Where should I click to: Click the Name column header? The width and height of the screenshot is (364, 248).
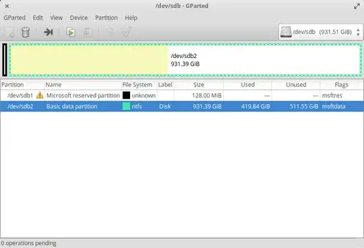tap(83, 84)
